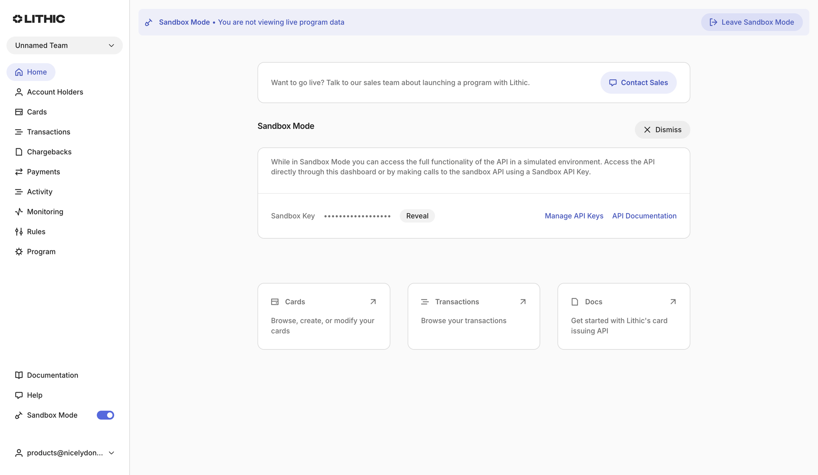Click the Rules sliders icon
This screenshot has height=475, width=818.
pyautogui.click(x=19, y=232)
